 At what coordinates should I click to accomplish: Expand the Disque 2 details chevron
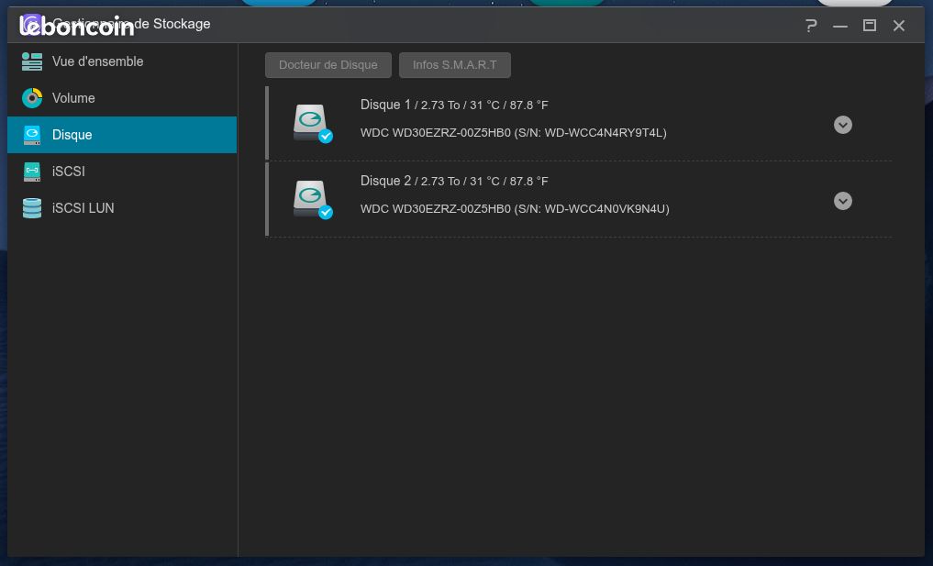842,201
